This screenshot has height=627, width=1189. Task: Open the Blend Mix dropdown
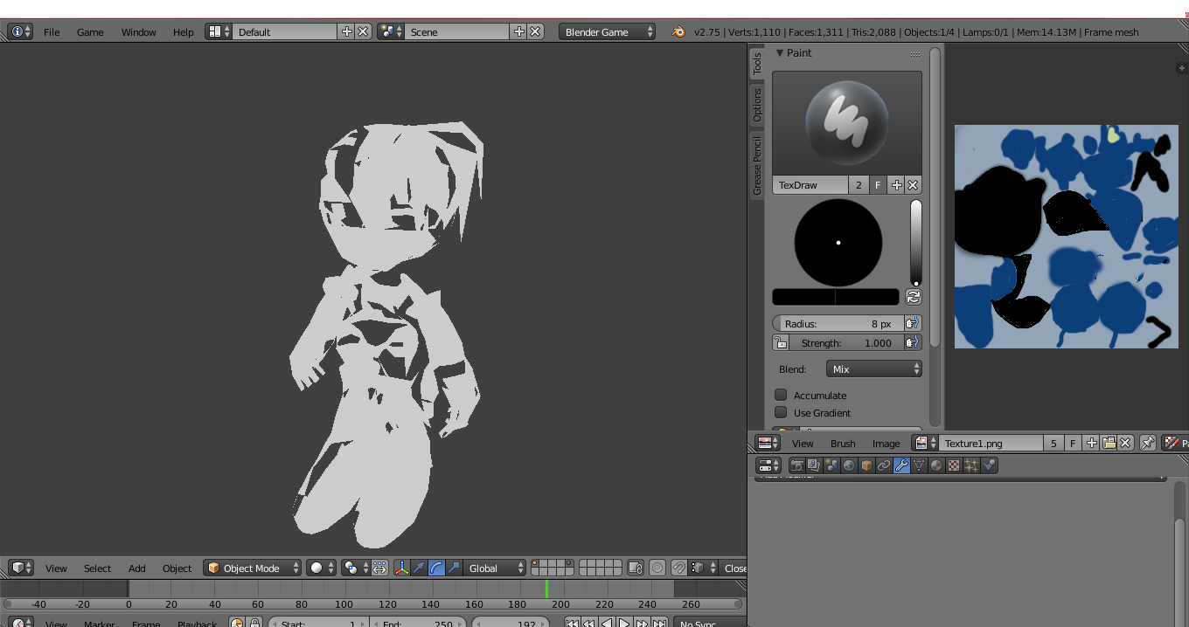tap(874, 369)
